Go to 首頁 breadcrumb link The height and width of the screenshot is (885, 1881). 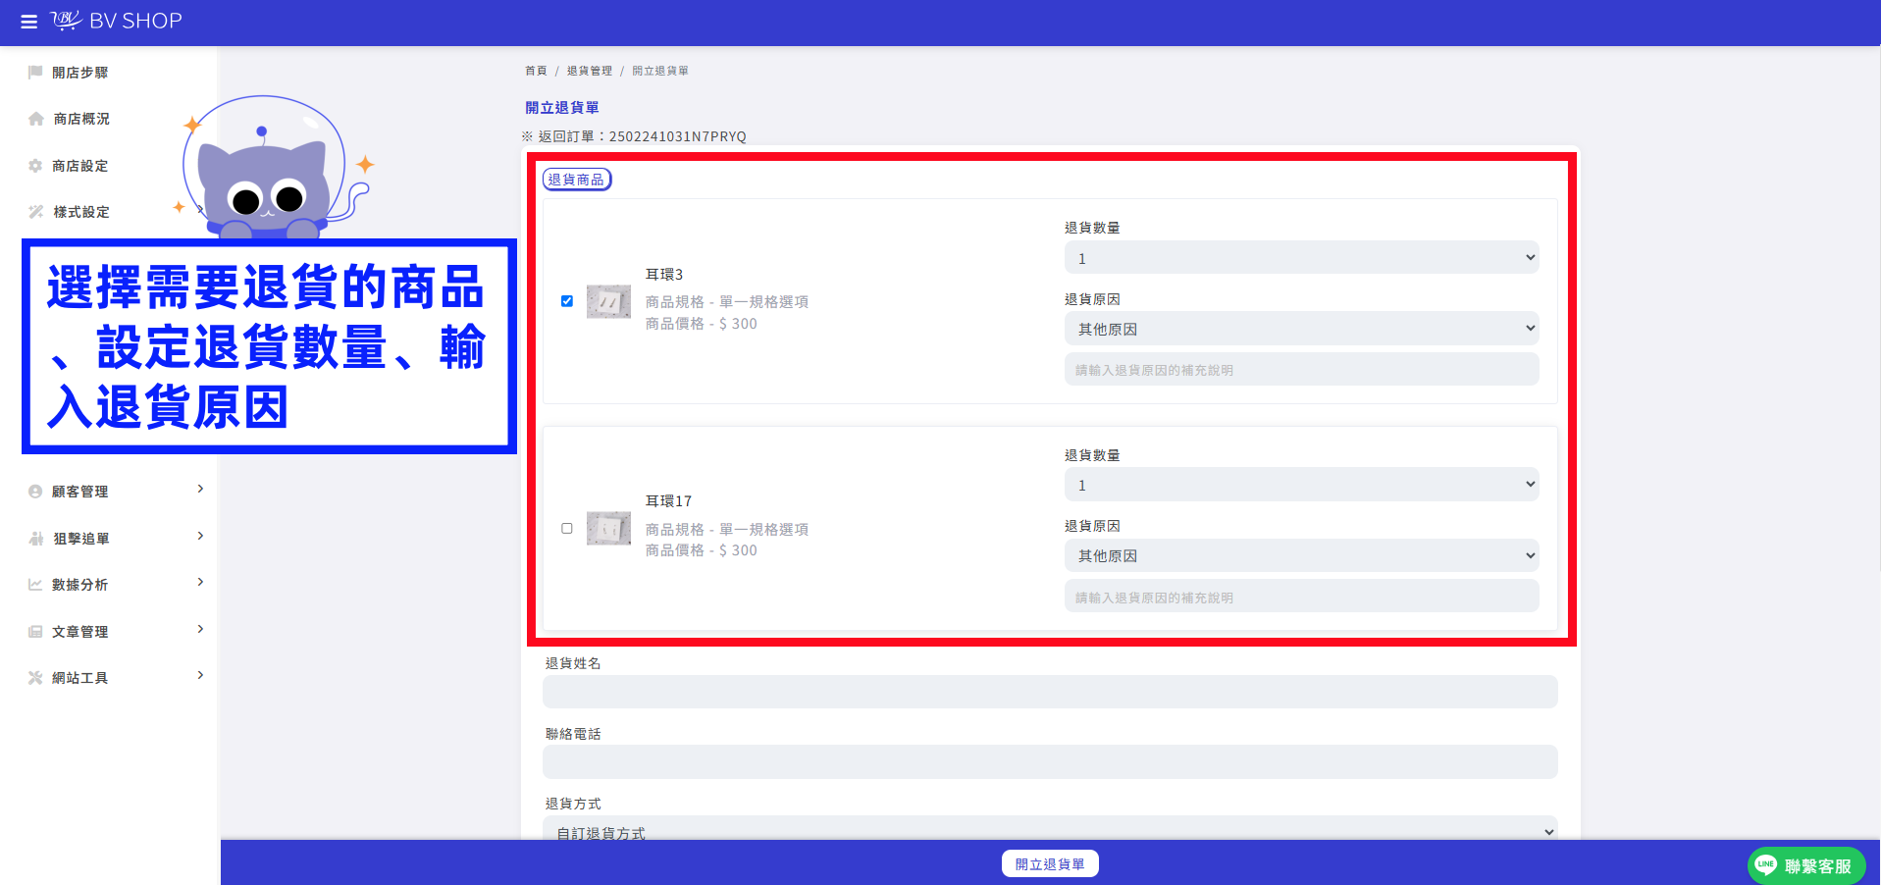pos(536,71)
